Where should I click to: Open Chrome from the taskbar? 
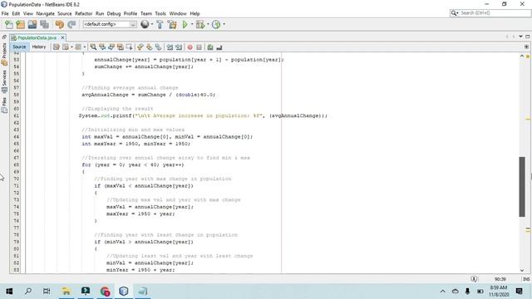click(105, 292)
